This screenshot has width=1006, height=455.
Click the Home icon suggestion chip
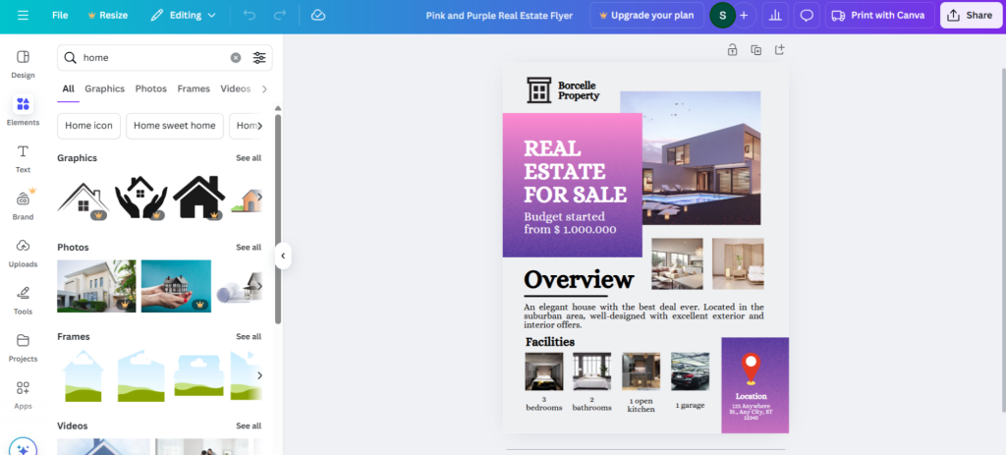(x=88, y=126)
